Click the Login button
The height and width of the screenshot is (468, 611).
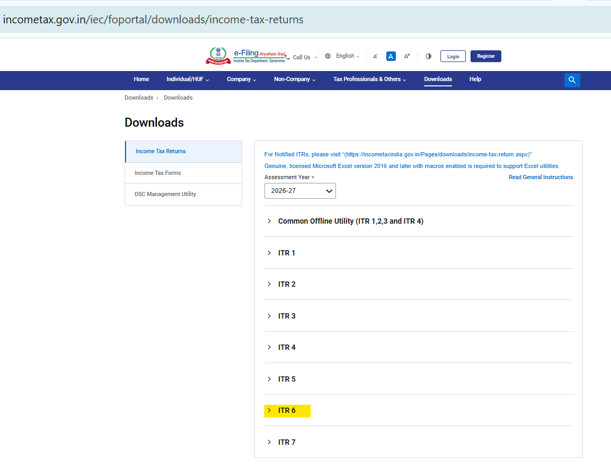tap(453, 57)
